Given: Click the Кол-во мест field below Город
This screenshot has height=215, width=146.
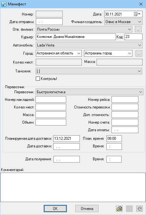Looking at the screenshot, I should (59, 62).
